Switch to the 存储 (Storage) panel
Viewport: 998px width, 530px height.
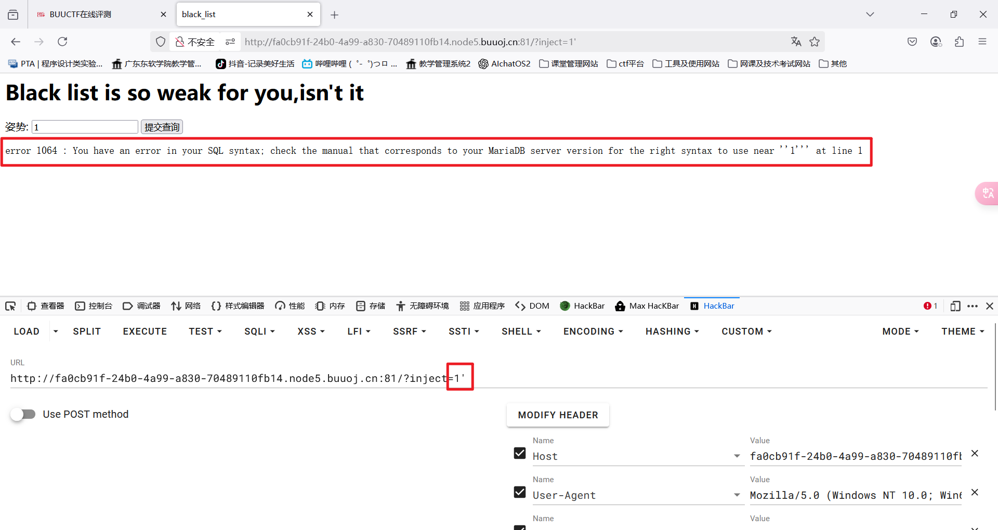[370, 306]
